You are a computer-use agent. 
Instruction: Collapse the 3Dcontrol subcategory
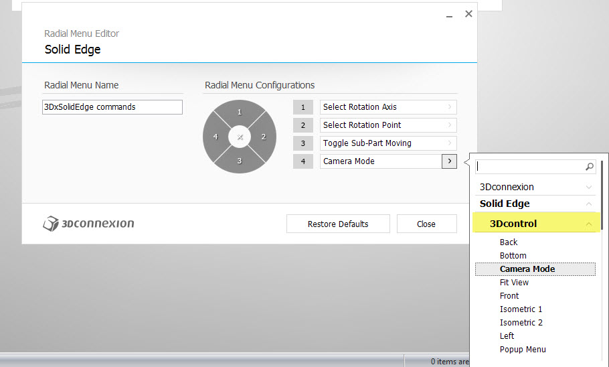[x=535, y=224]
